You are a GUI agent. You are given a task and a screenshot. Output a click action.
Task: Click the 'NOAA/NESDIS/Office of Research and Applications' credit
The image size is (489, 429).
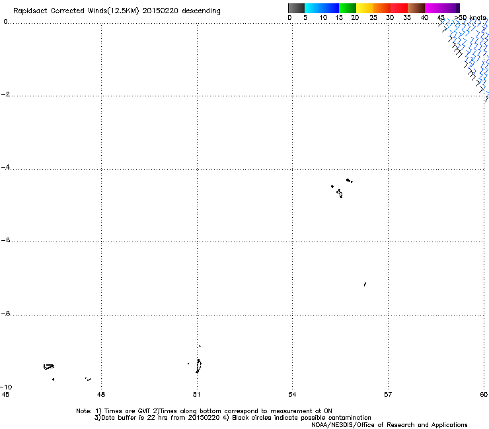point(389,425)
